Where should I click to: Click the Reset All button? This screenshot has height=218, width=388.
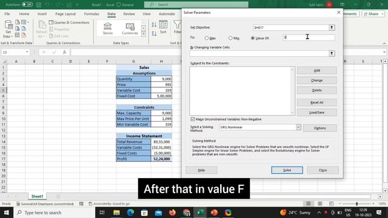coord(316,102)
